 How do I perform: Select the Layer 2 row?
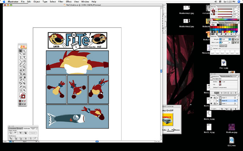tap(223, 101)
